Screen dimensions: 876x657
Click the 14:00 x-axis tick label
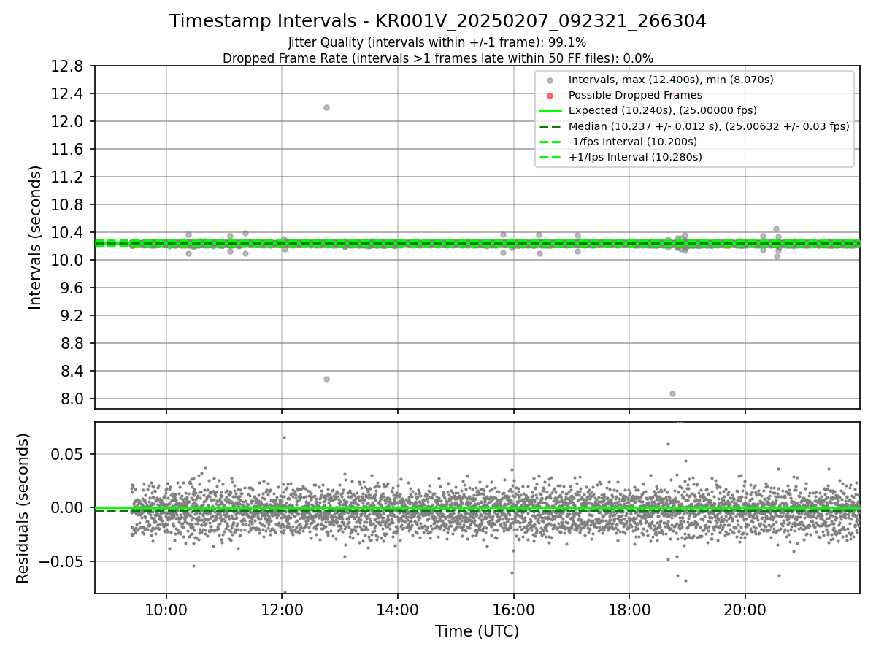398,611
